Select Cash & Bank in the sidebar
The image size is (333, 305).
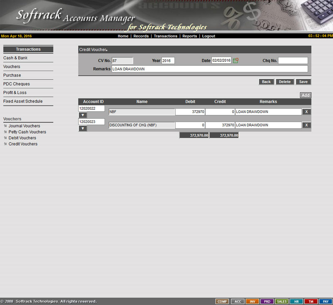(15, 58)
